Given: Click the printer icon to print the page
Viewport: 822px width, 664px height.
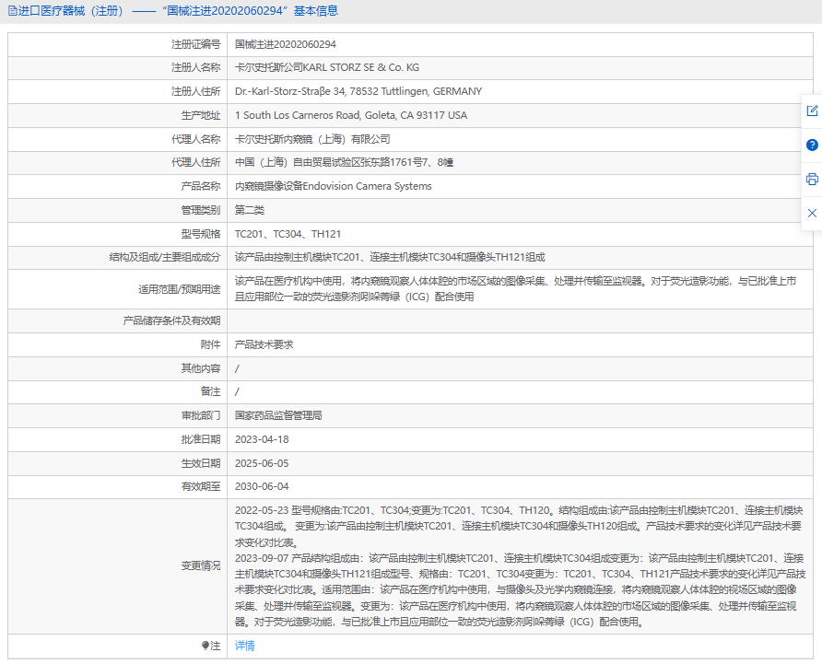Looking at the screenshot, I should (812, 180).
